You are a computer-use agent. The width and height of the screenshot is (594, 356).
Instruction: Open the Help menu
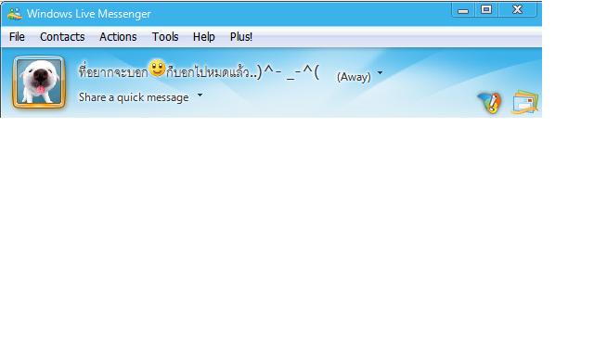point(204,37)
